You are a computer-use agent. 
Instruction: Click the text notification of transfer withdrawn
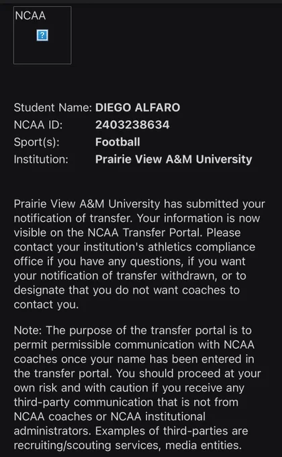[x=128, y=276]
